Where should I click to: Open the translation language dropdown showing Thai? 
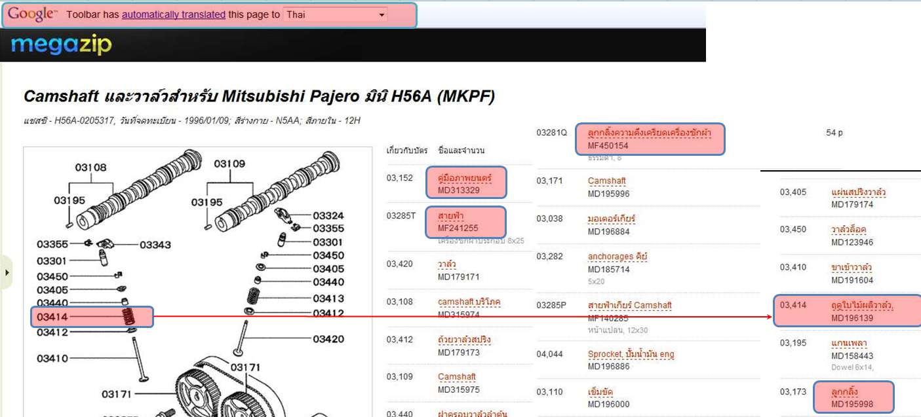coord(336,14)
